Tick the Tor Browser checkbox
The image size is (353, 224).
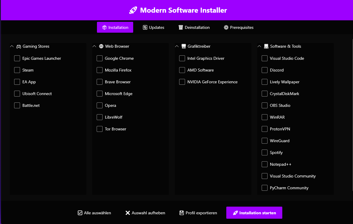click(100, 129)
